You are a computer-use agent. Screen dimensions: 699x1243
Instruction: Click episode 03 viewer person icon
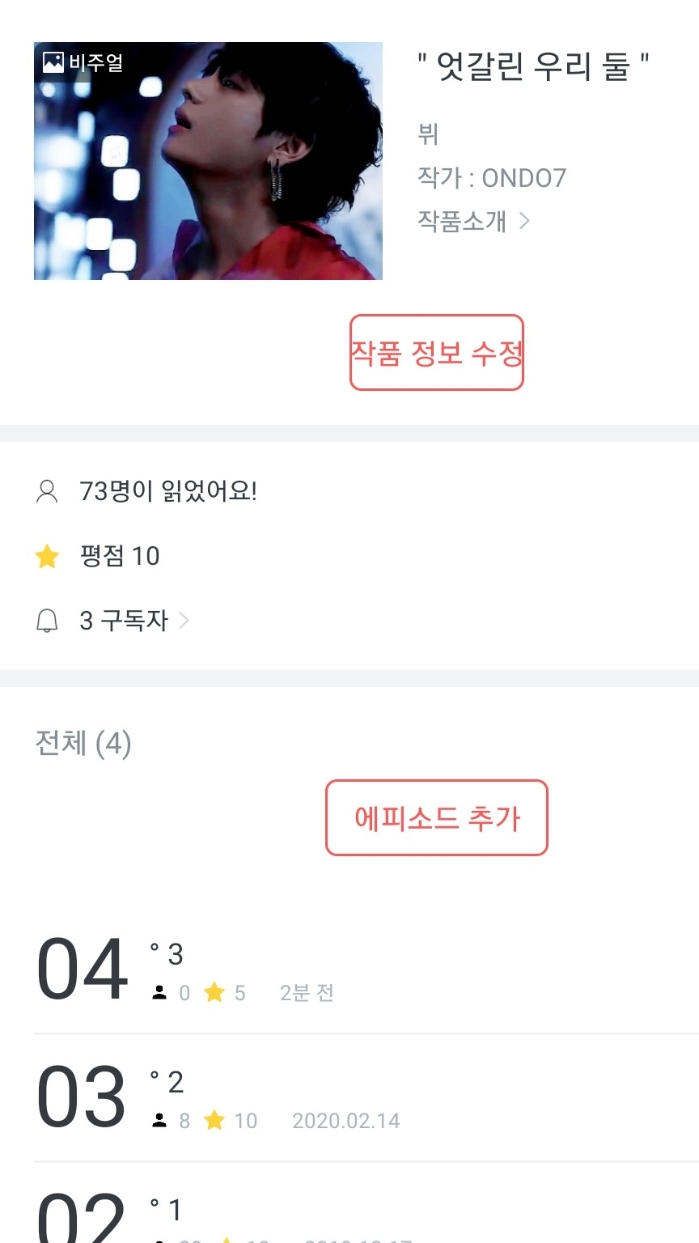pyautogui.click(x=159, y=1121)
